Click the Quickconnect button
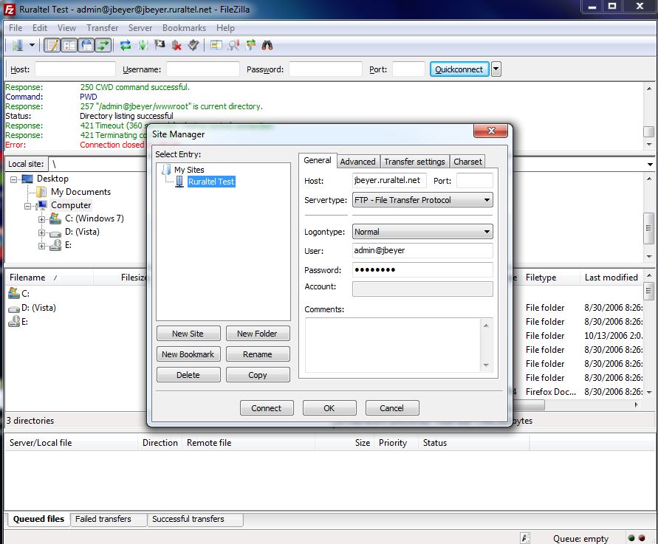This screenshot has height=544, width=658. [459, 69]
